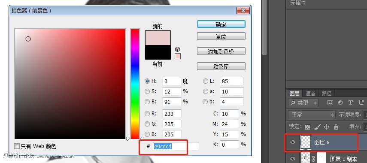Select the R red radio button
367x163 pixels.
[x=147, y=114]
